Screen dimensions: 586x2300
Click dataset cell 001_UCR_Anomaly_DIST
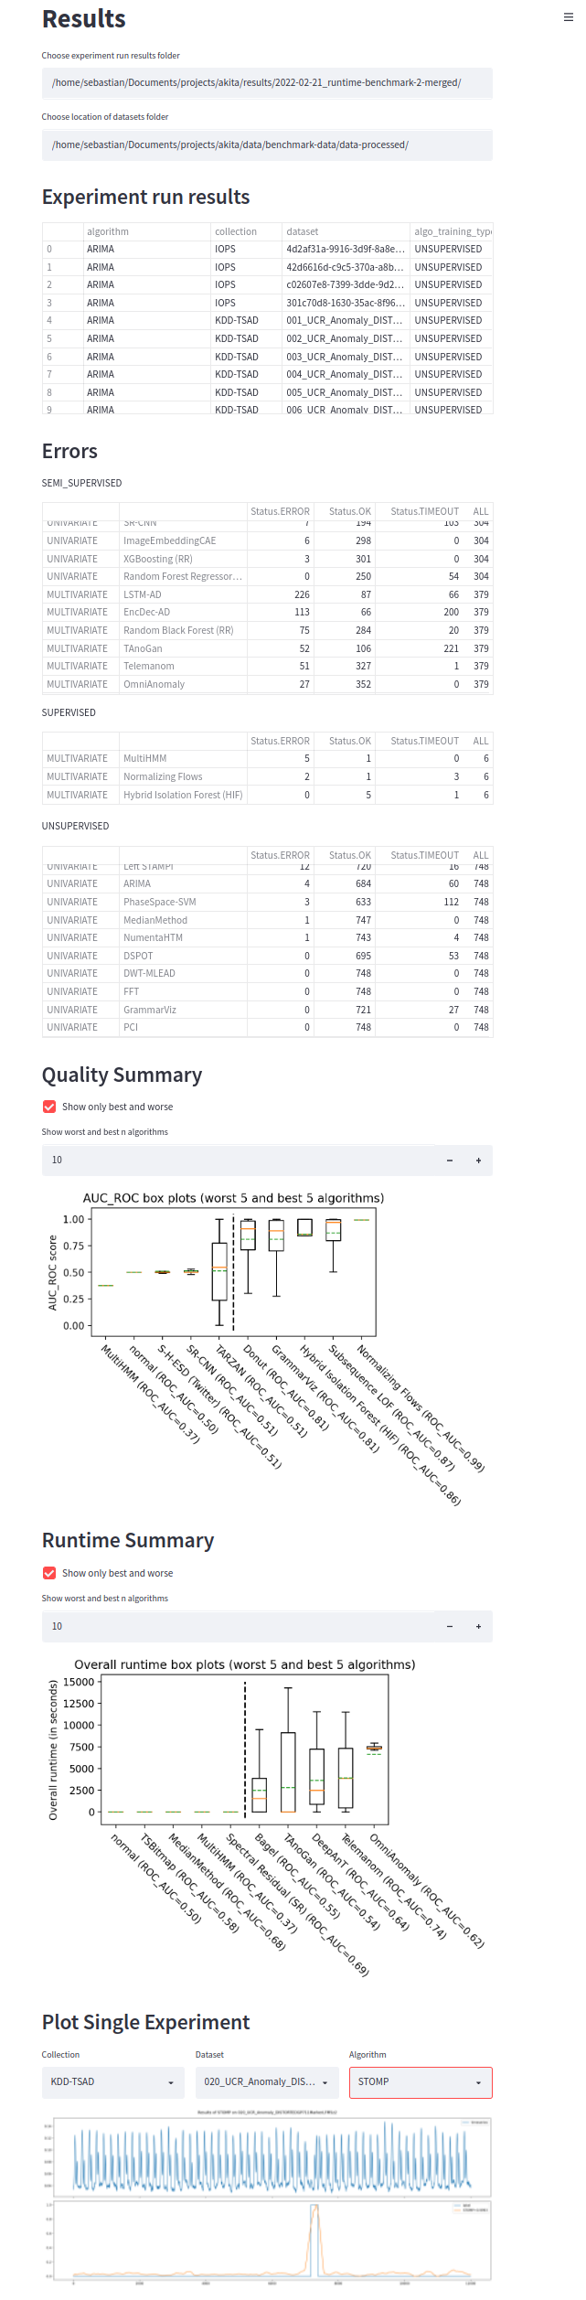[x=346, y=321]
